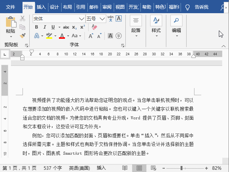Open Text Effects dropdown arrow
The height and width of the screenshot is (172, 229).
coord(42,36)
